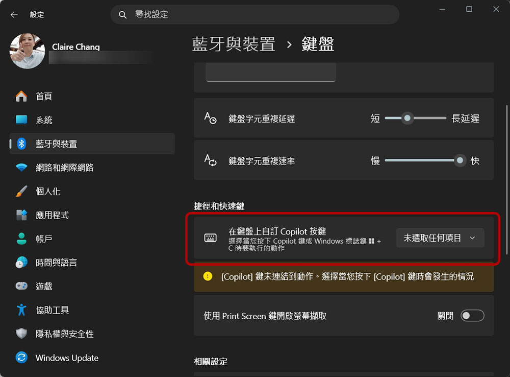Click the 在鍵盤上自訂 Copilot 按鍵 title
510x377 pixels.
click(x=277, y=231)
